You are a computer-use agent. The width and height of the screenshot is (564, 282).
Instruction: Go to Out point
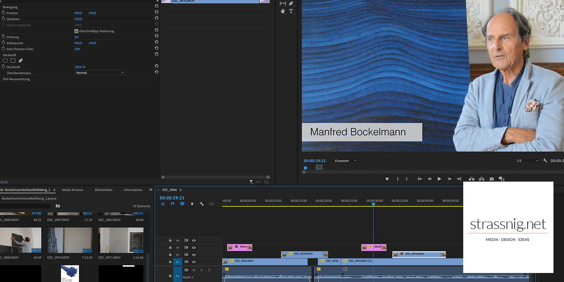(459, 179)
